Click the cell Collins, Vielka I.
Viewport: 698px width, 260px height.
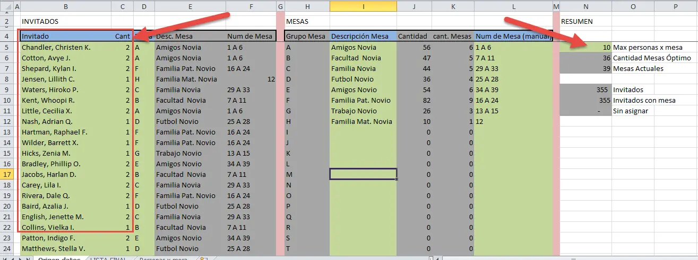pos(66,227)
